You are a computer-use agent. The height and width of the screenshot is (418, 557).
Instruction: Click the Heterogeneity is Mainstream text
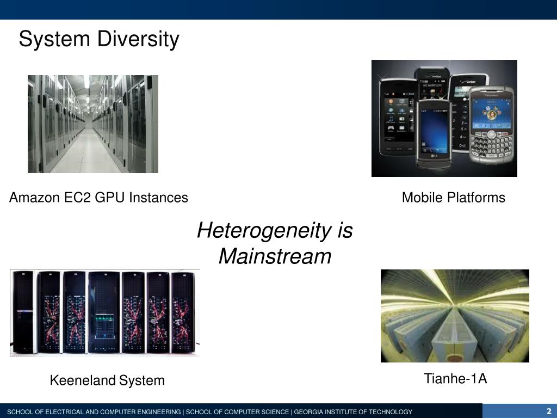click(x=275, y=243)
